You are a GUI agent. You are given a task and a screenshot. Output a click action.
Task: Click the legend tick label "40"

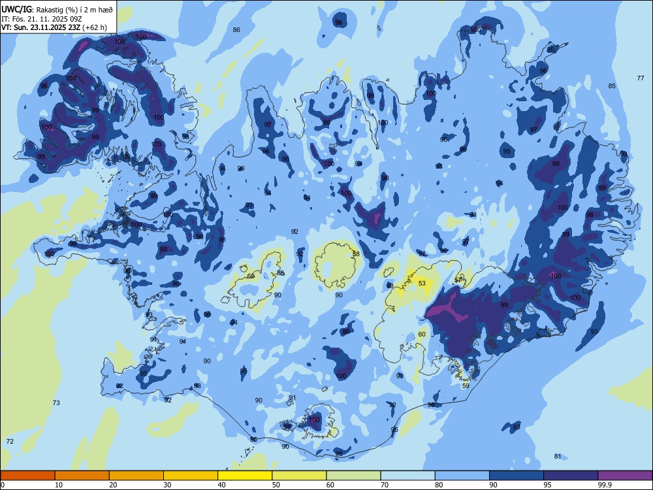click(221, 485)
